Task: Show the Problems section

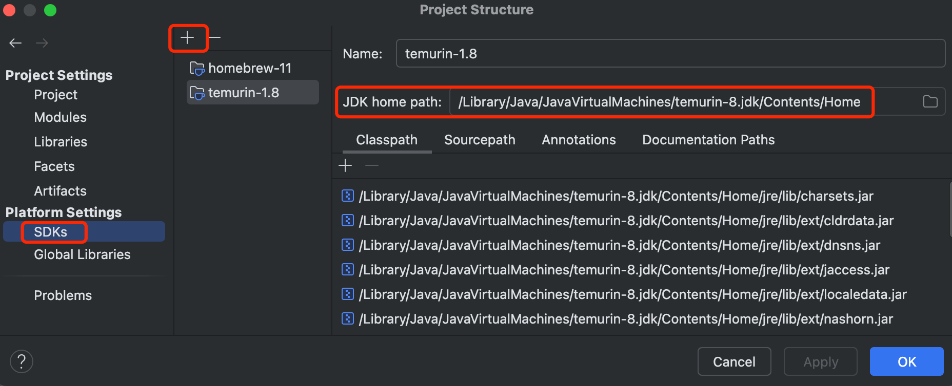Action: 63,295
